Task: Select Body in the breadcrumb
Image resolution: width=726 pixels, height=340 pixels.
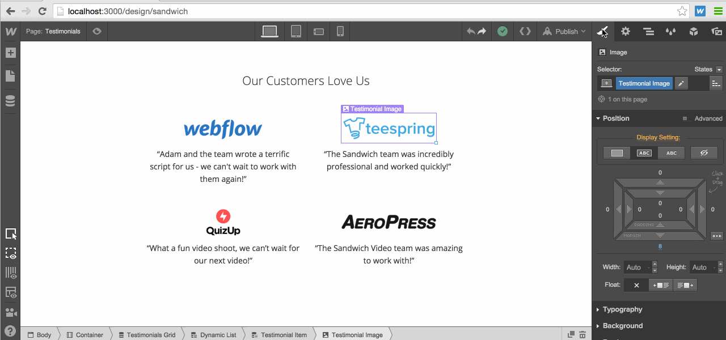Action: point(40,335)
